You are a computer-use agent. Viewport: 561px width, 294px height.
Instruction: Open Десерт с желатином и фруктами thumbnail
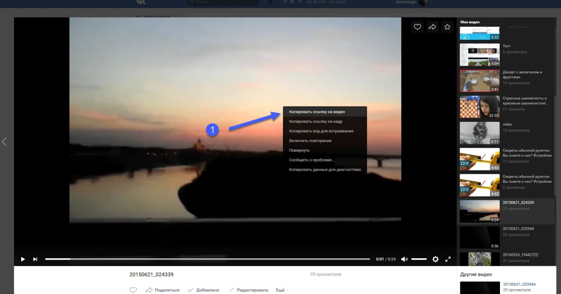coord(480,81)
